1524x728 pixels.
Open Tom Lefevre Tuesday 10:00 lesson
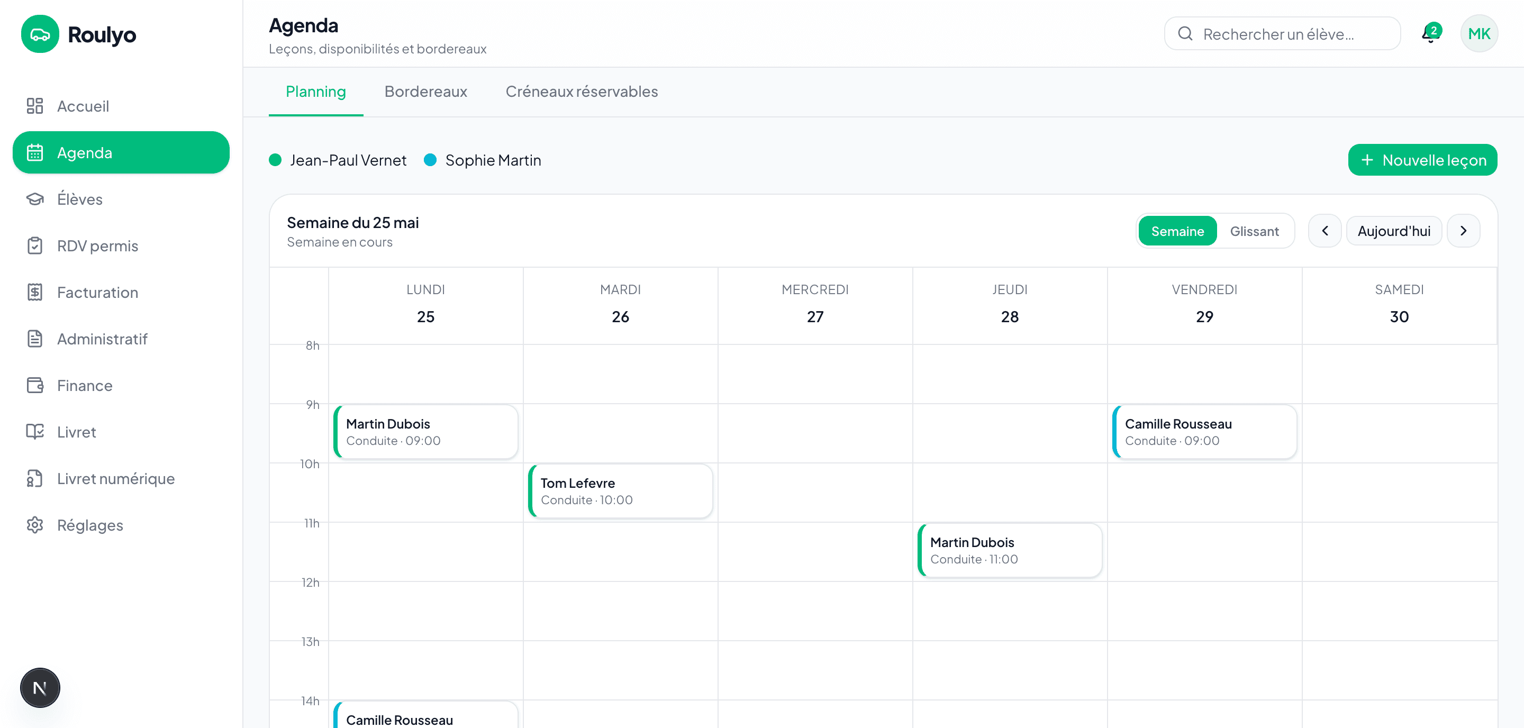click(621, 491)
